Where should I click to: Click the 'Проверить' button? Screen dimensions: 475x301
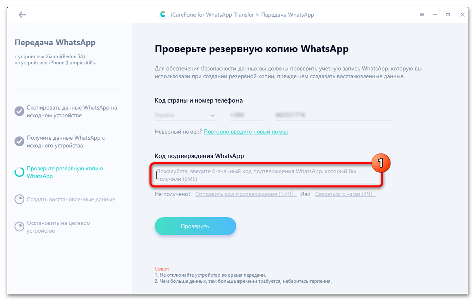coord(195,226)
